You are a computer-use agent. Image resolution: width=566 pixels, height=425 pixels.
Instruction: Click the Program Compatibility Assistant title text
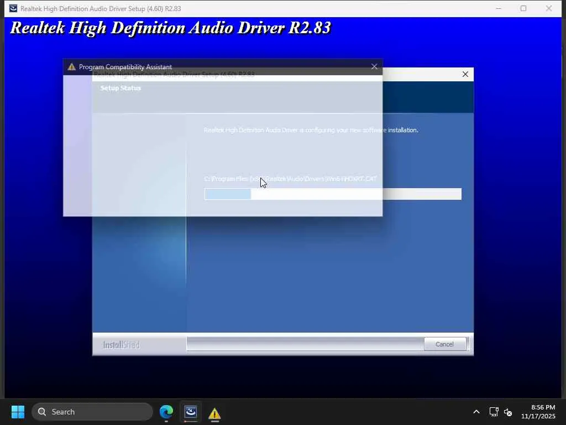[x=125, y=67]
